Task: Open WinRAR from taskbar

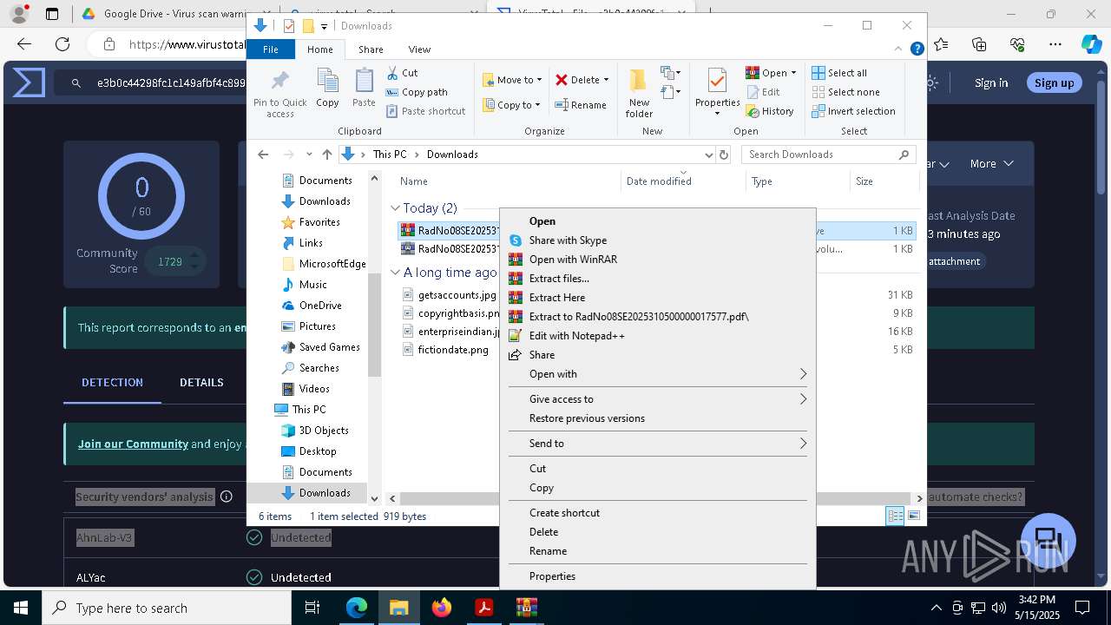Action: (526, 609)
